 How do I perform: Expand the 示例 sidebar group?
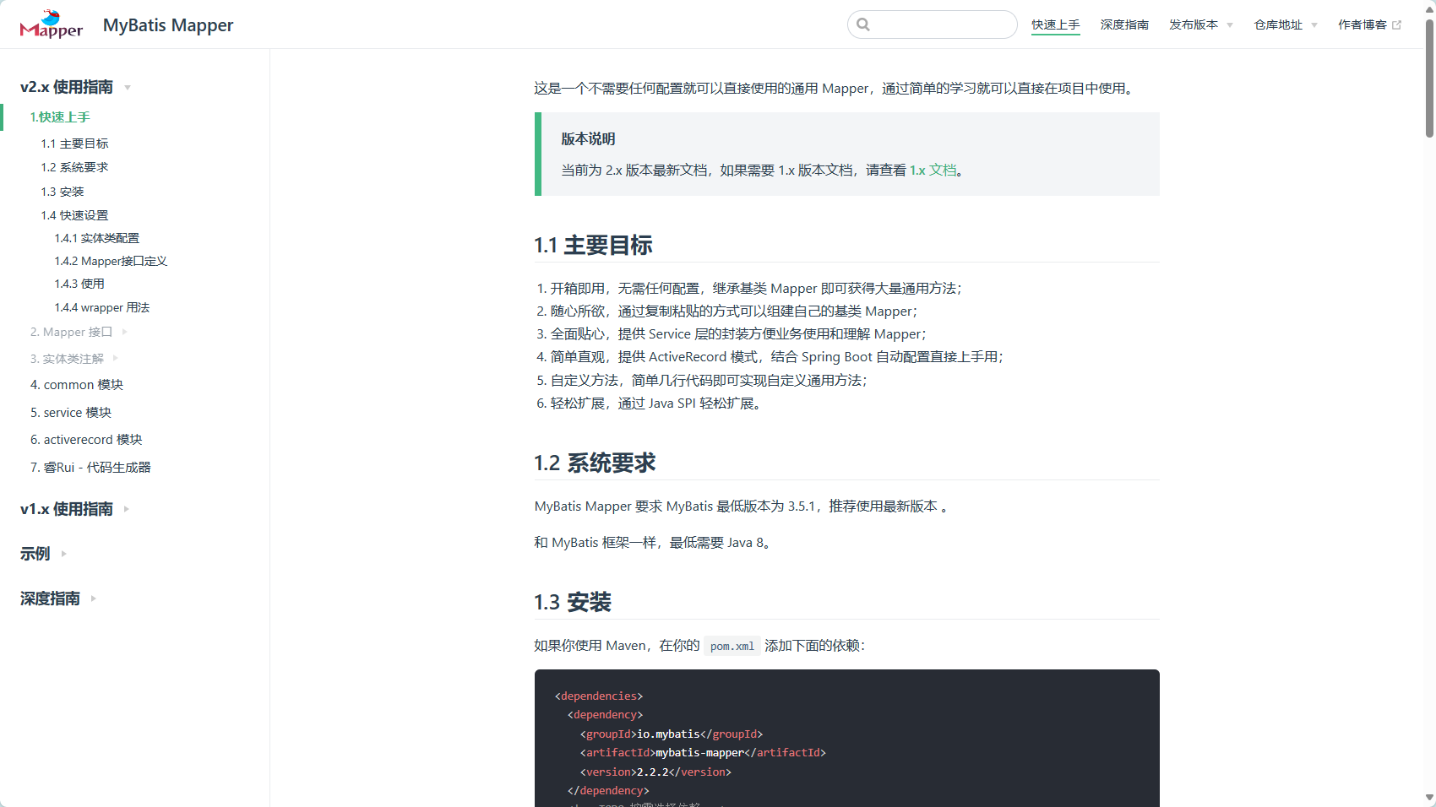[43, 554]
